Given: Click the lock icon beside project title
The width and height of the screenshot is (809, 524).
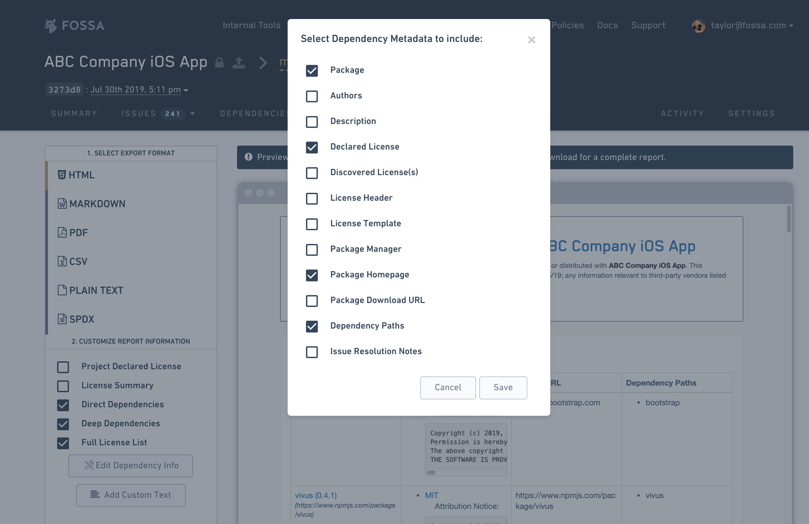Looking at the screenshot, I should click(219, 63).
